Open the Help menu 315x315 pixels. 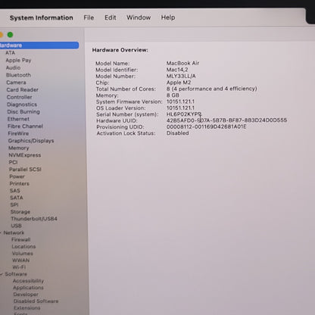pyautogui.click(x=168, y=17)
